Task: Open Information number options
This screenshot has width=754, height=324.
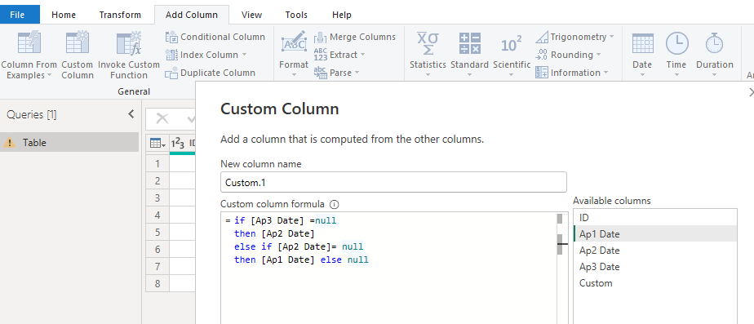Action: [572, 73]
